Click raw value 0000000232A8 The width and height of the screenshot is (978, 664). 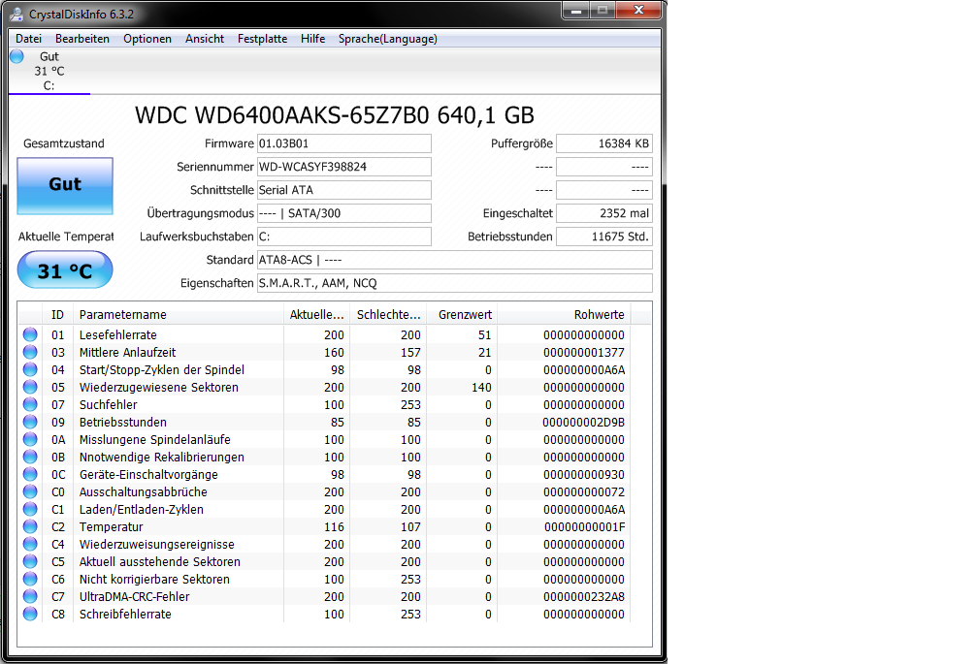pyautogui.click(x=584, y=597)
